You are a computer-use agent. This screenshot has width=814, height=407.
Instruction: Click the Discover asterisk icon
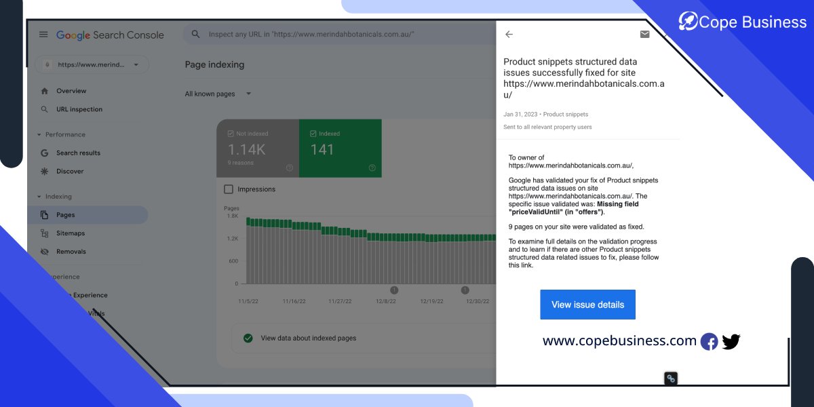45,171
